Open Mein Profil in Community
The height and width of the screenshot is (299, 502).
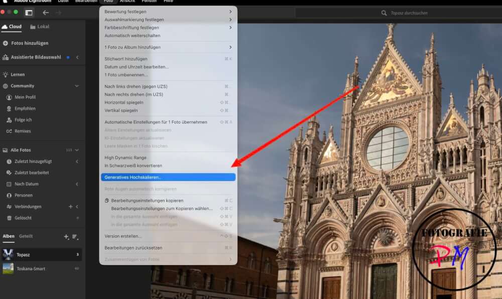point(25,97)
